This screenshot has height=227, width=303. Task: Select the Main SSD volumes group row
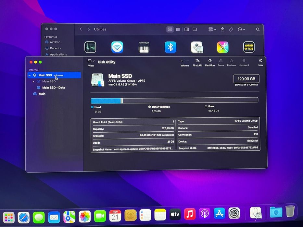(54, 75)
